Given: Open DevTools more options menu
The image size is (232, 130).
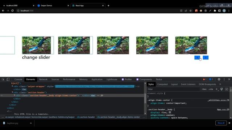Looking at the screenshot, I should 224,79.
